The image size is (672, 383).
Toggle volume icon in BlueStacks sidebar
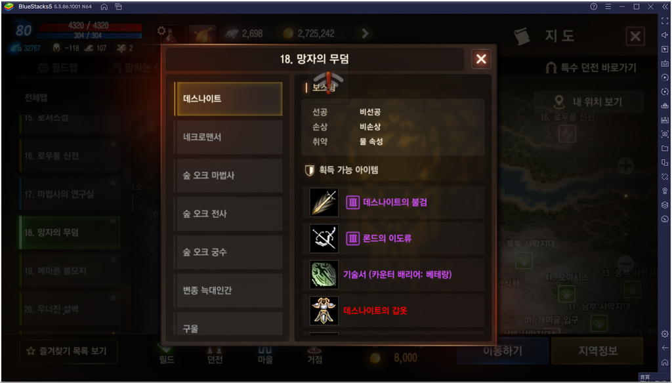(665, 35)
